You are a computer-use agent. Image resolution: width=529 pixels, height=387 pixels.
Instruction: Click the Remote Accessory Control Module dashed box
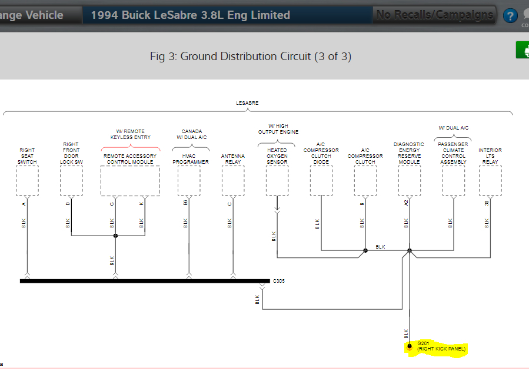[130, 181]
